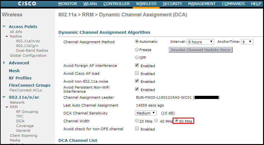Expand the Advanced sidebar section
The image size is (264, 145).
[x=4, y=63]
